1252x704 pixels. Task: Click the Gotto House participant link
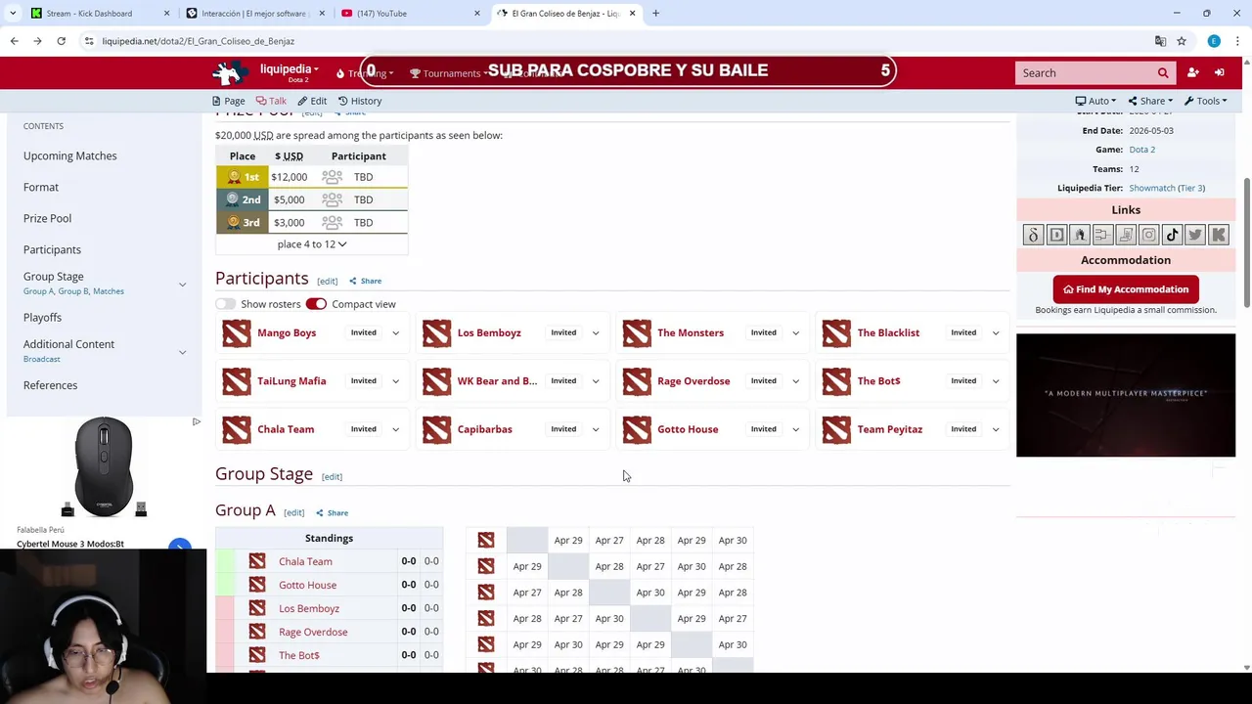(688, 429)
